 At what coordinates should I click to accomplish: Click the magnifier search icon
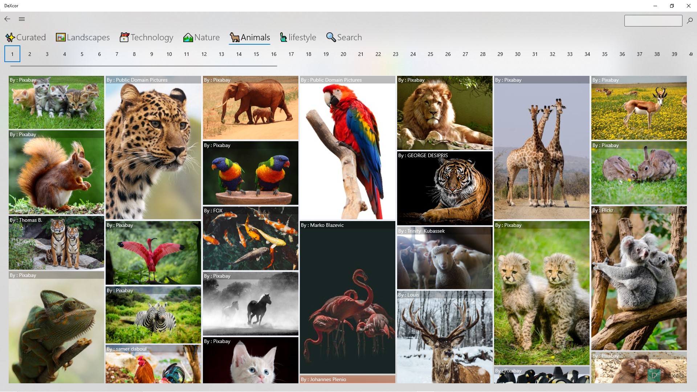click(x=690, y=21)
